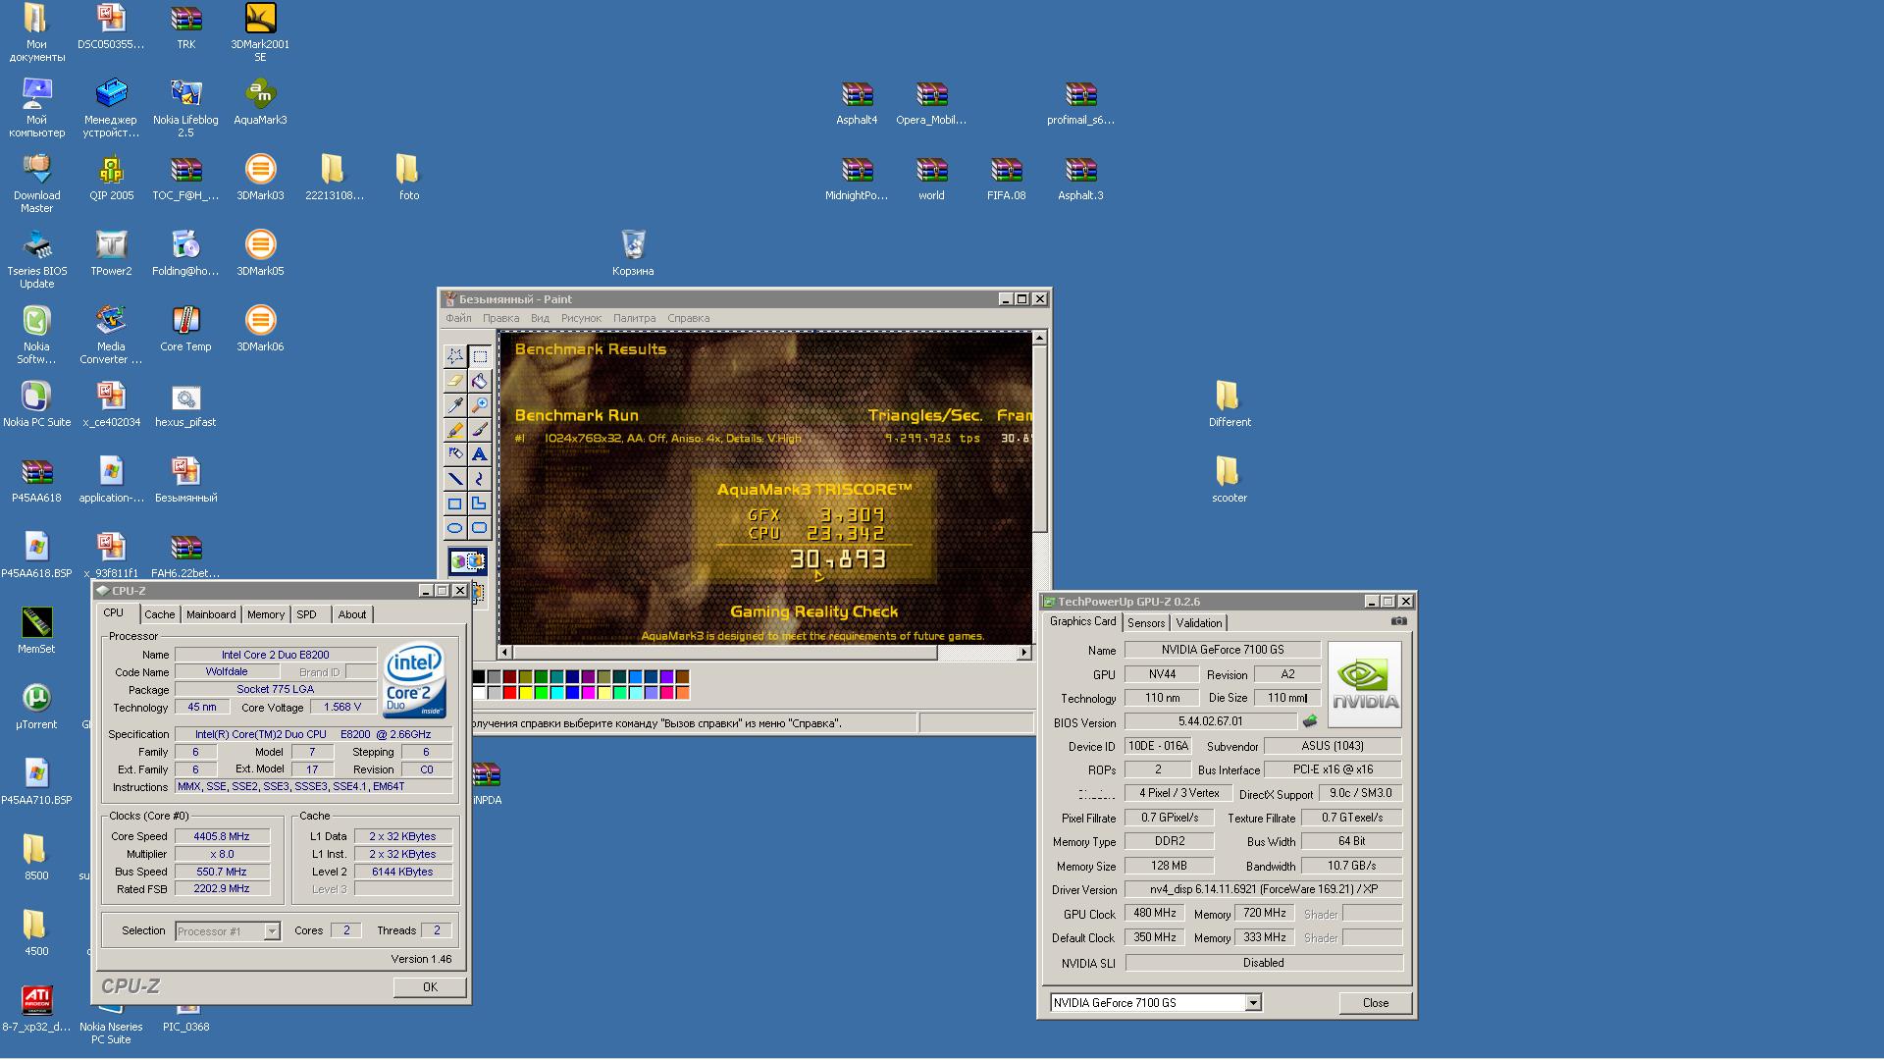Select the free-form select tool in Paint
This screenshot has height=1060, width=1884.
click(455, 355)
